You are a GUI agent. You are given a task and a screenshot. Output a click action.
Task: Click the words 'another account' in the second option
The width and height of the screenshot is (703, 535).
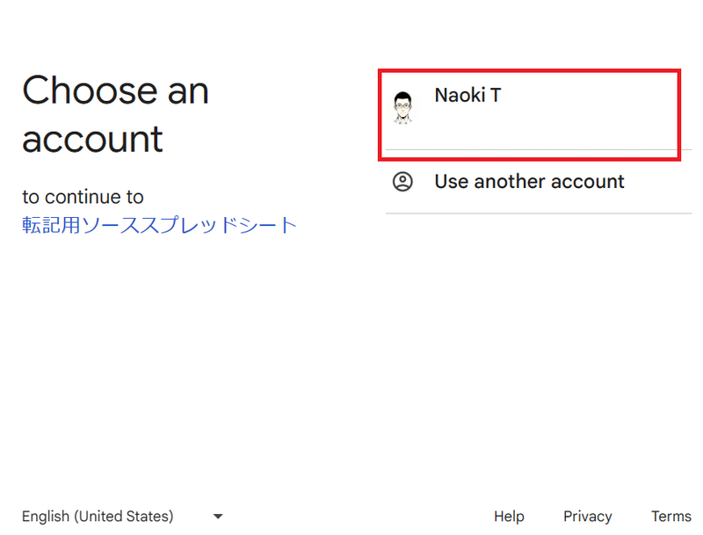click(549, 182)
